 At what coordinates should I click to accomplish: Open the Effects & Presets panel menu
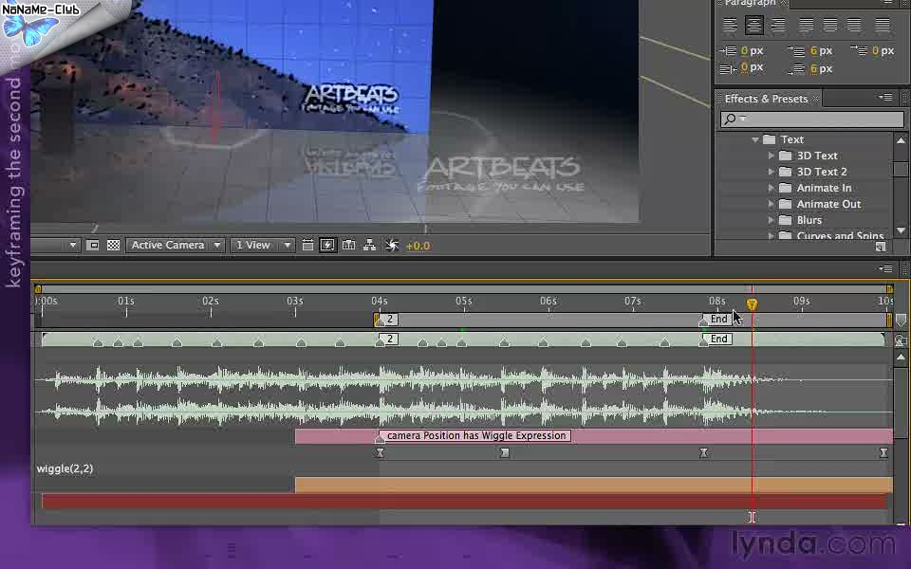[885, 98]
